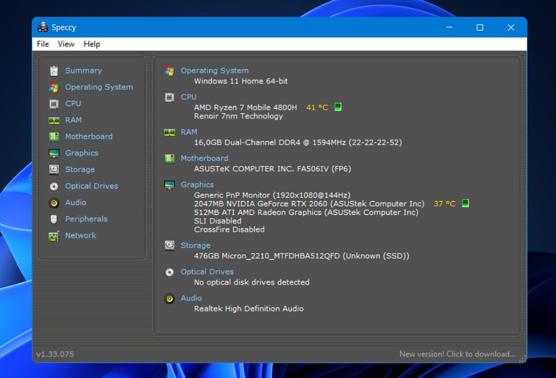Go to Storage section in sidebar
The height and width of the screenshot is (378, 556).
(x=80, y=170)
